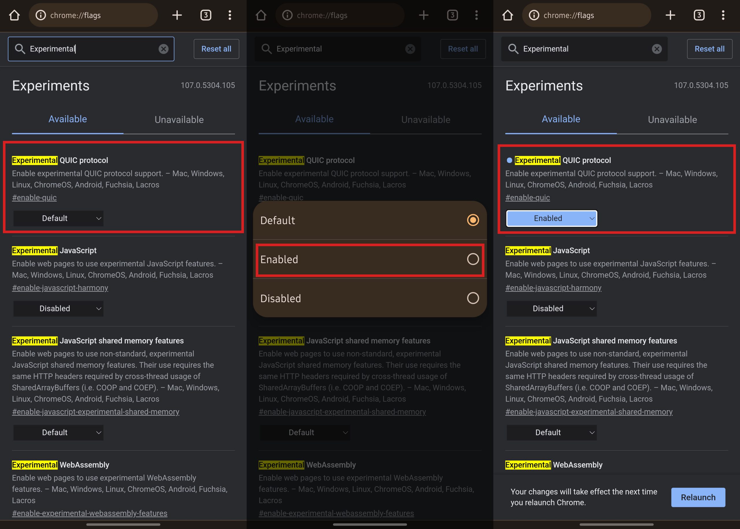Switch to Unavailable tab in left panel
The width and height of the screenshot is (740, 529).
(x=179, y=120)
